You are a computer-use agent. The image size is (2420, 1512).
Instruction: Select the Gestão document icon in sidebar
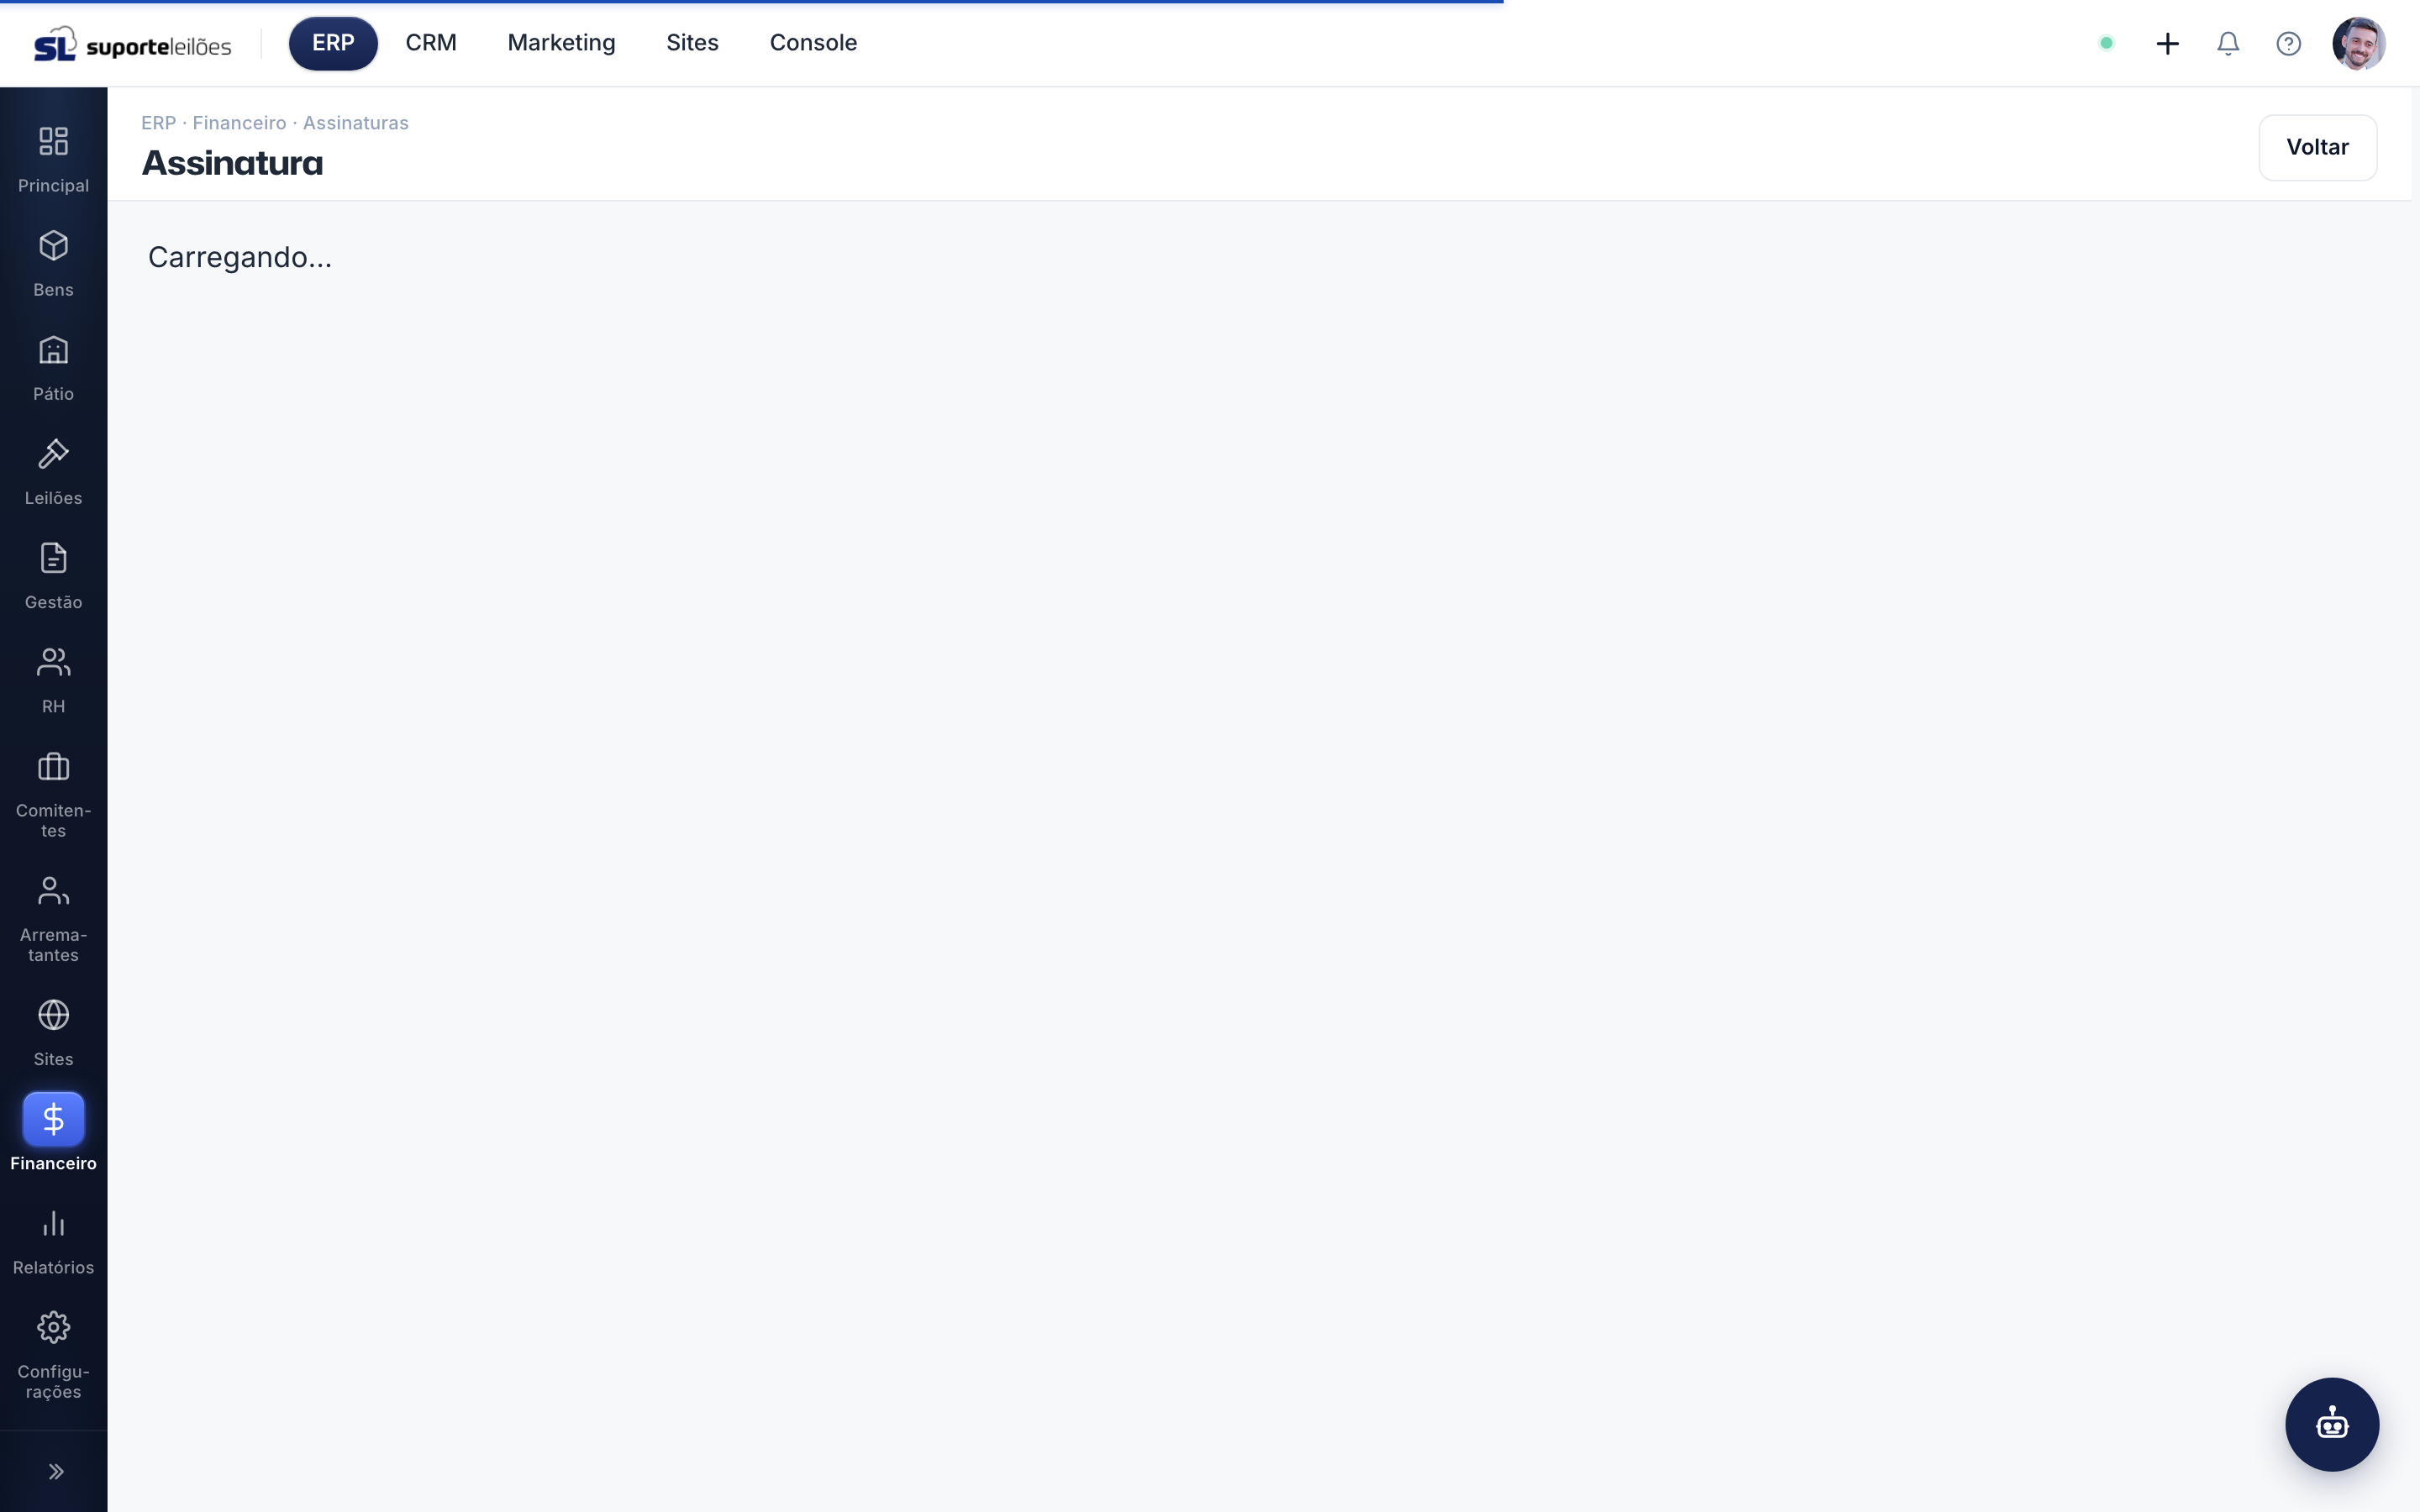(x=53, y=557)
